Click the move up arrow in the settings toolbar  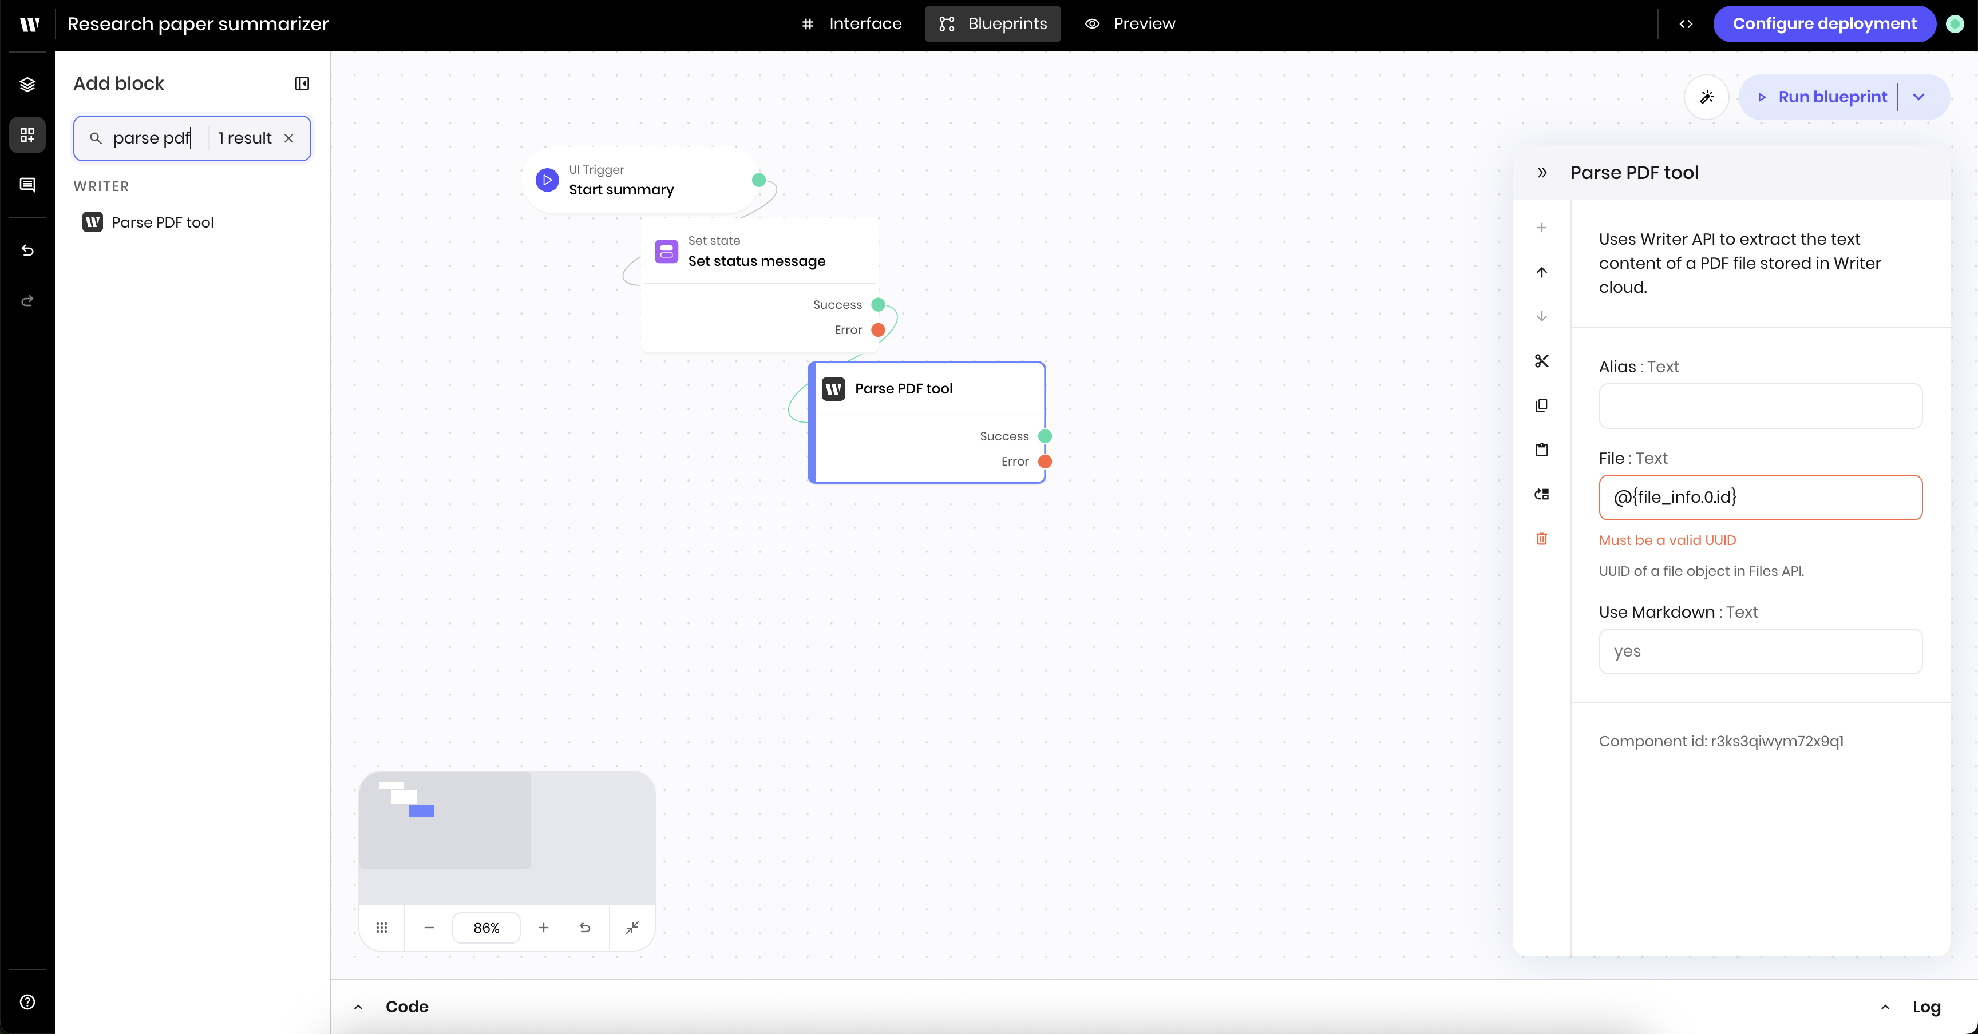click(1542, 272)
